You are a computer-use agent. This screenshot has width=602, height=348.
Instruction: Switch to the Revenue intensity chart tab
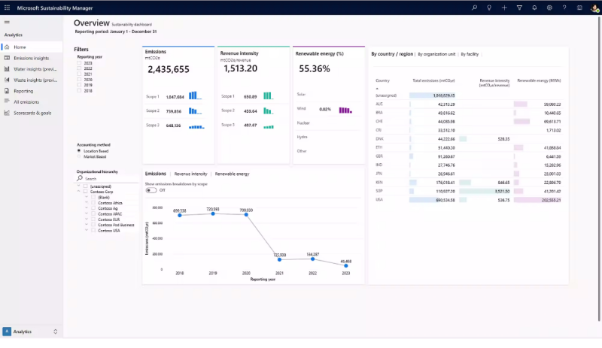tap(191, 174)
